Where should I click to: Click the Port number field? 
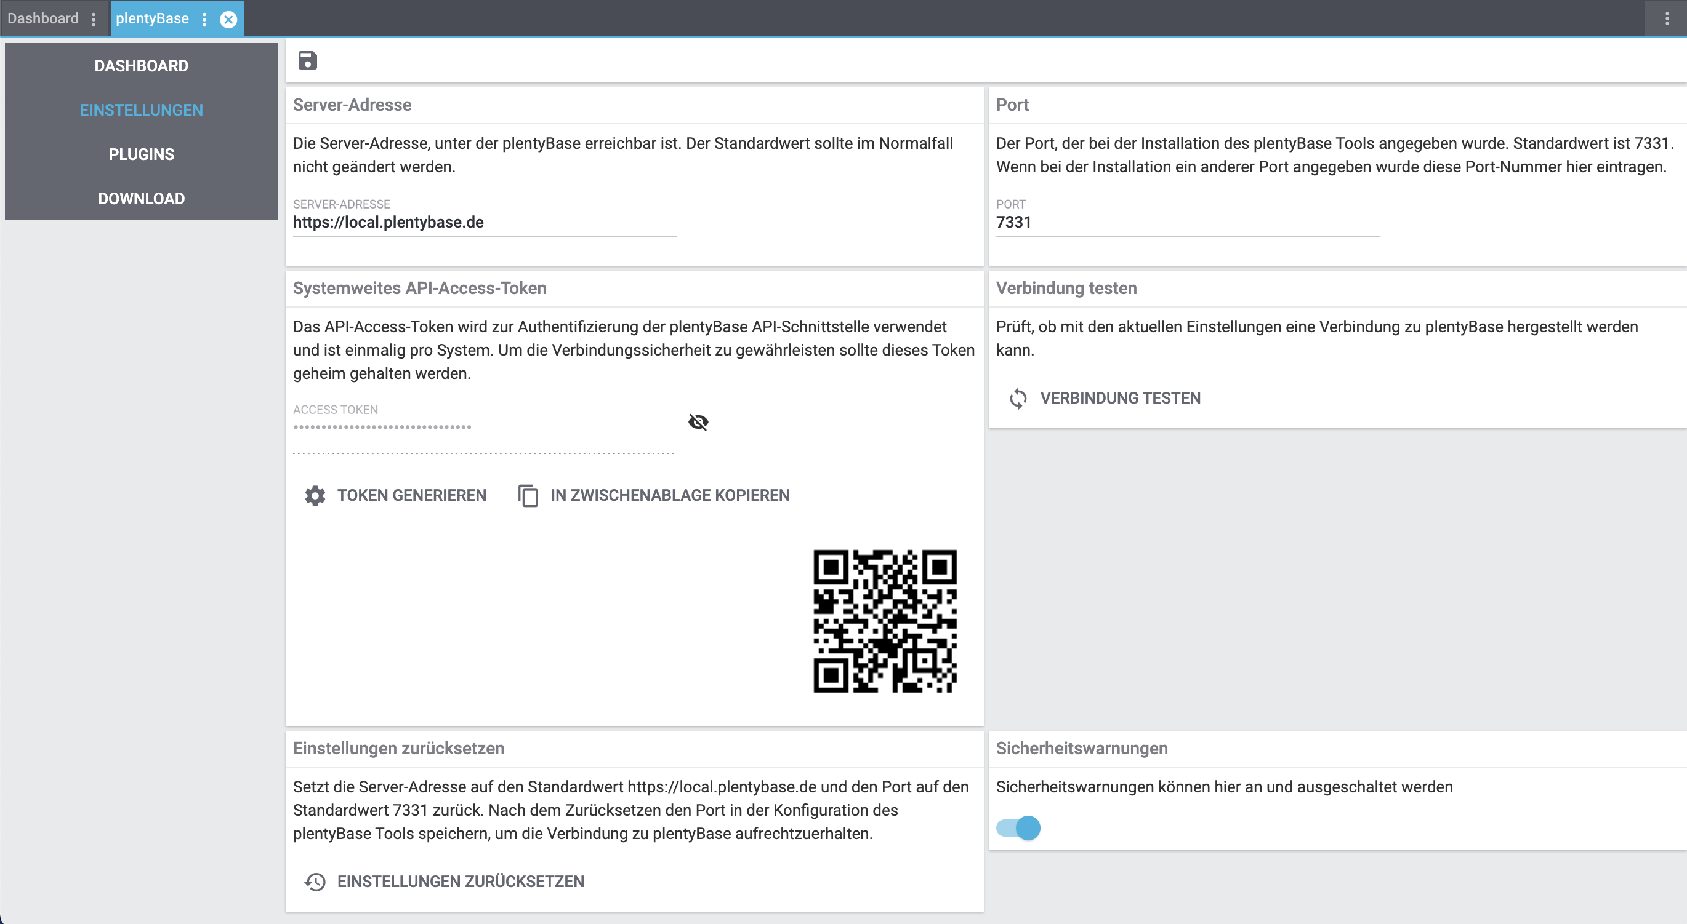(1186, 223)
